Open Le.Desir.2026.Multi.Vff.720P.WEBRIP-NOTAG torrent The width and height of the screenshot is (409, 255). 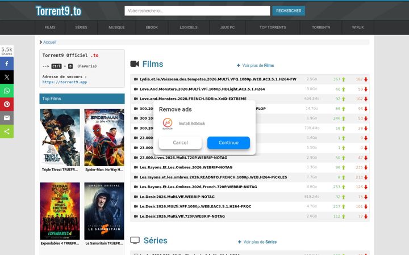click(182, 216)
